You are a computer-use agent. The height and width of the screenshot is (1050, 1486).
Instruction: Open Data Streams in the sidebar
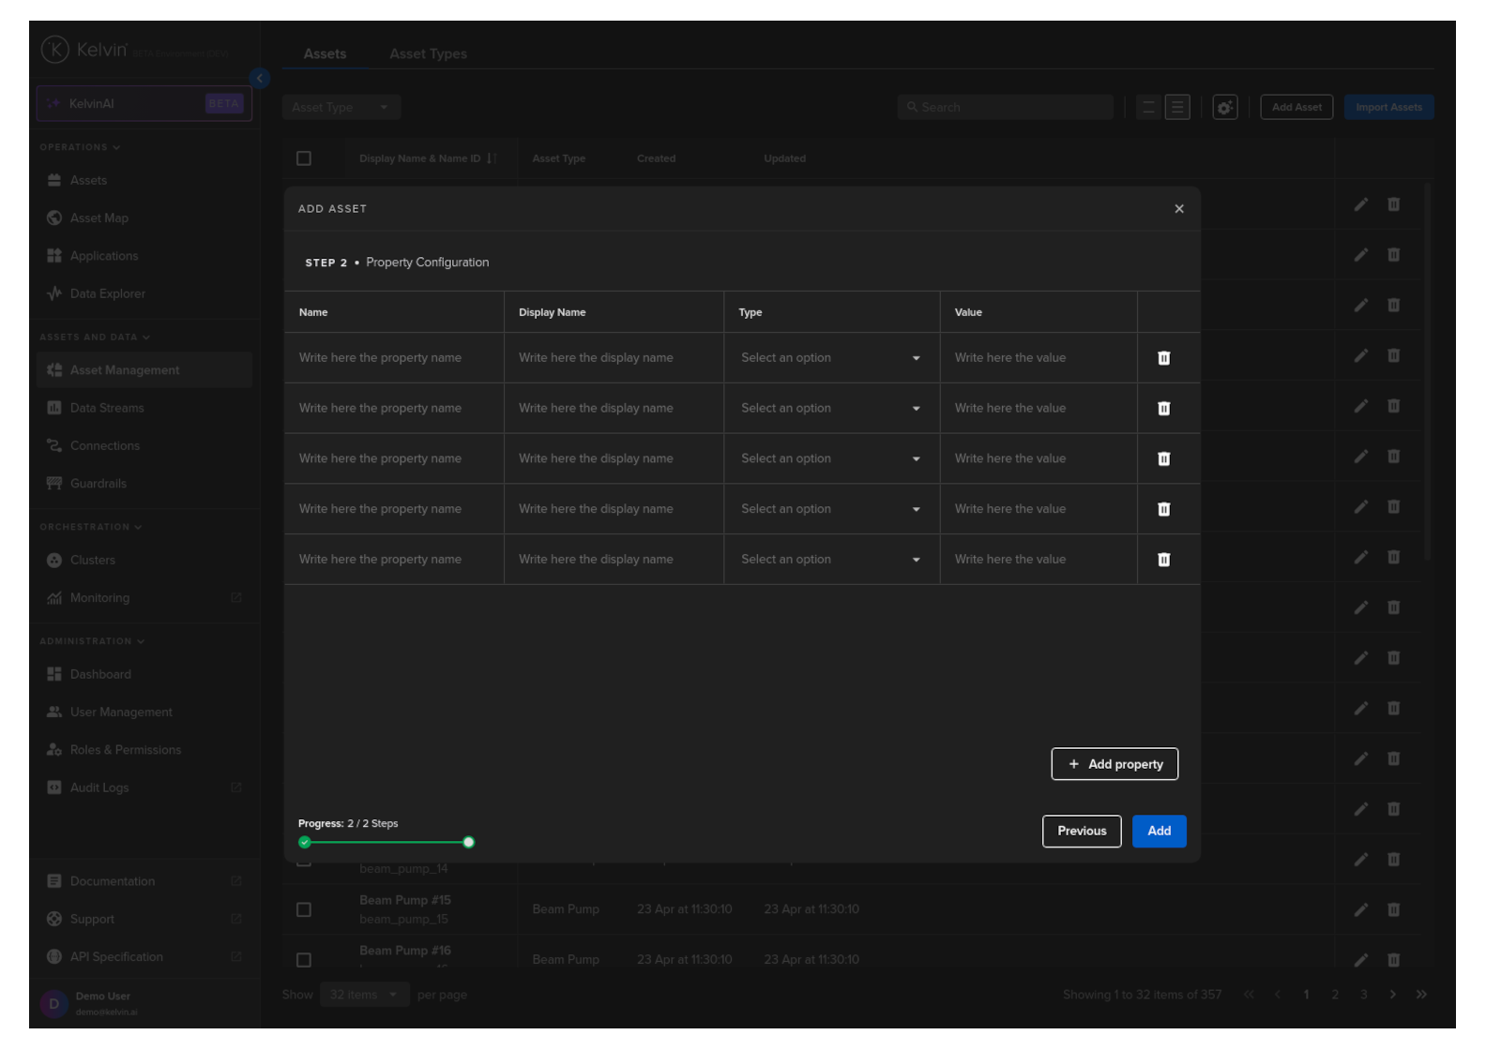coord(107,408)
